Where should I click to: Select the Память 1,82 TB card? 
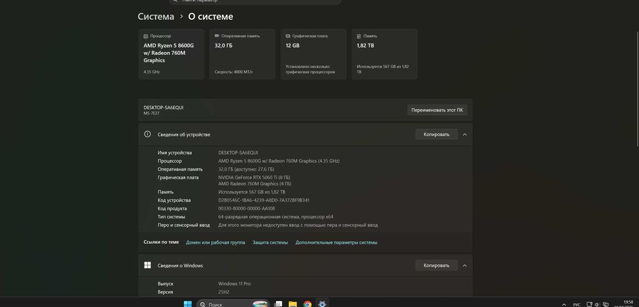tap(384, 54)
